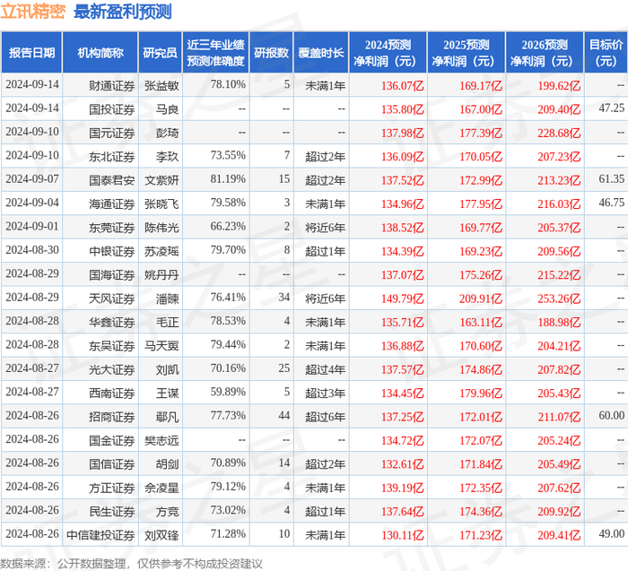
Task: Click target price 46.75
Action: pyautogui.click(x=612, y=203)
